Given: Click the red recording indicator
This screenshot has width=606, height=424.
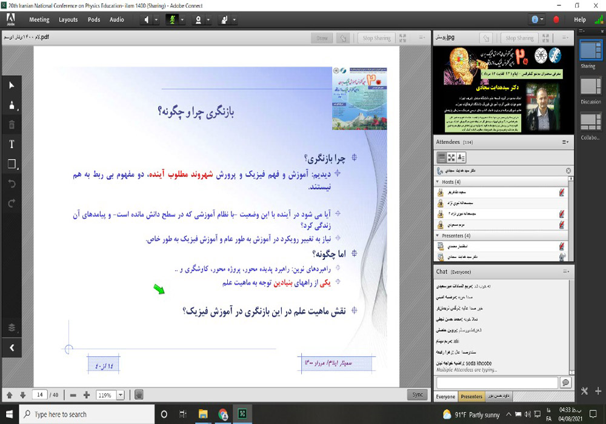Looking at the screenshot, I should 556,19.
